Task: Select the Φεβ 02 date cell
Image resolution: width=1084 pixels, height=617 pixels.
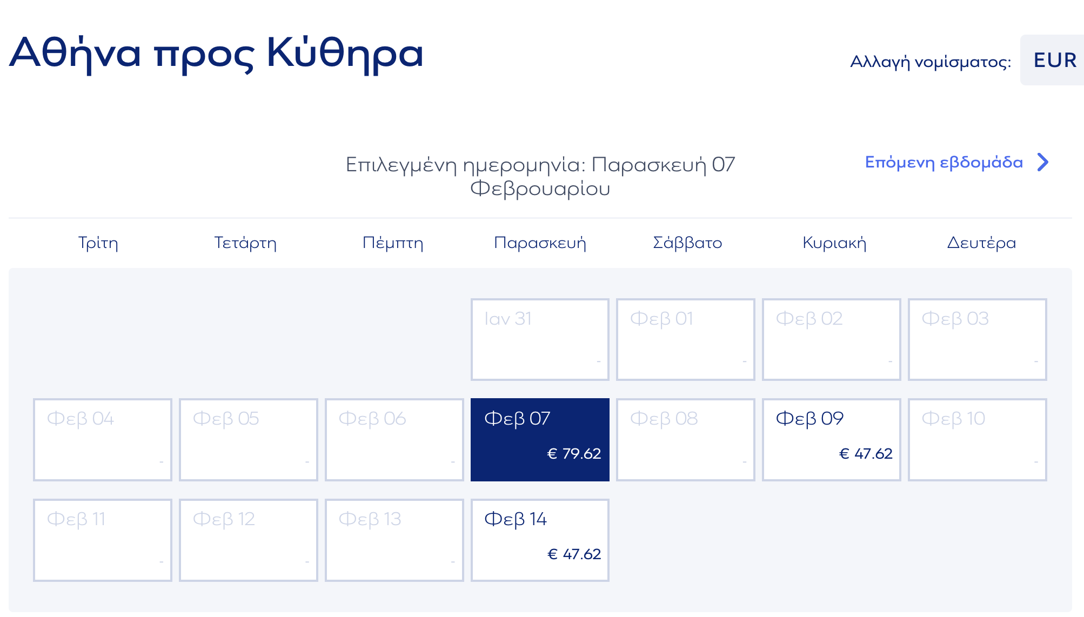Action: (x=831, y=339)
